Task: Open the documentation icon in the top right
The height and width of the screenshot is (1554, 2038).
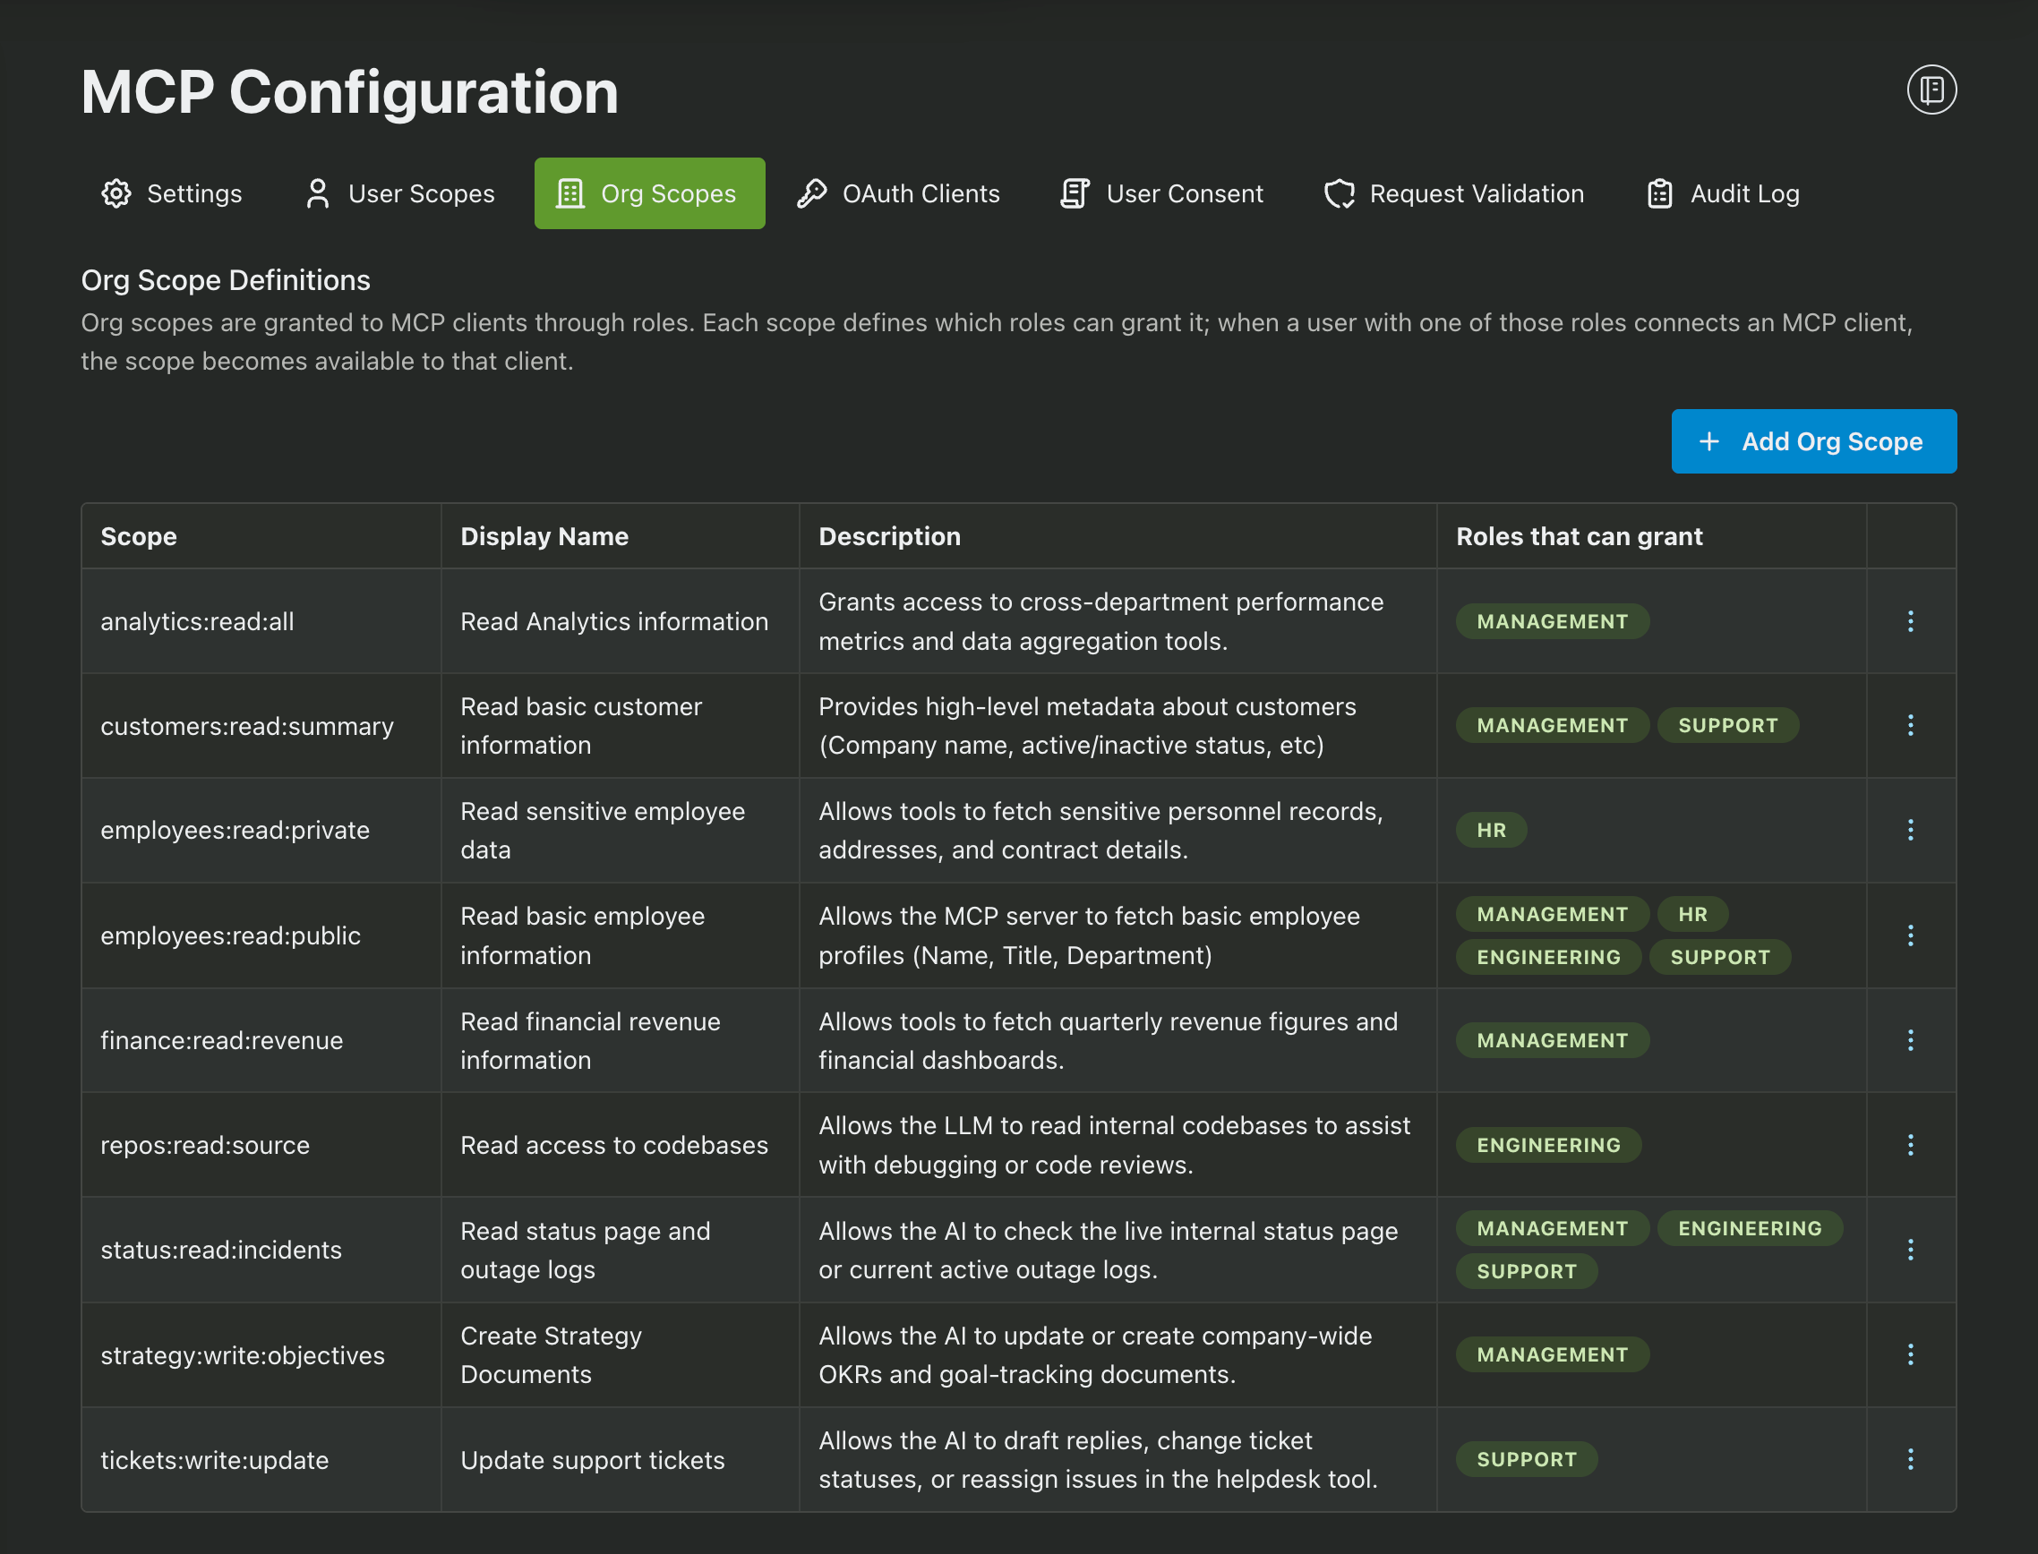Action: [1931, 90]
